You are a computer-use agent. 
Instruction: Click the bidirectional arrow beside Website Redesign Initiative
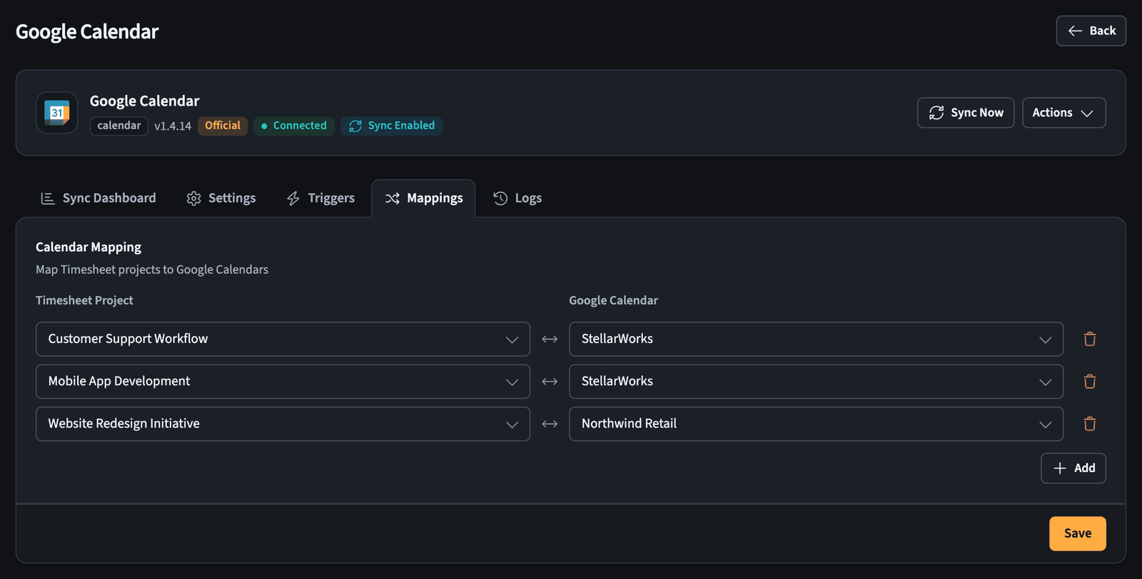pyautogui.click(x=550, y=424)
